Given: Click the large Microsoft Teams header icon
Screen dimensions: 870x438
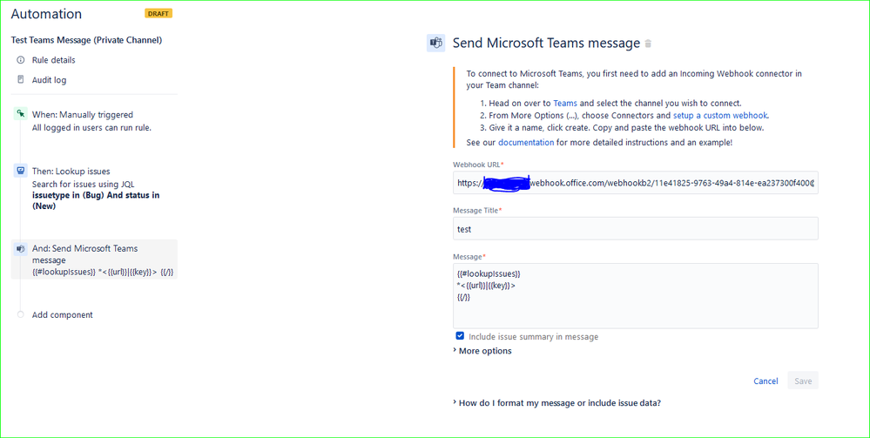Looking at the screenshot, I should click(x=435, y=43).
